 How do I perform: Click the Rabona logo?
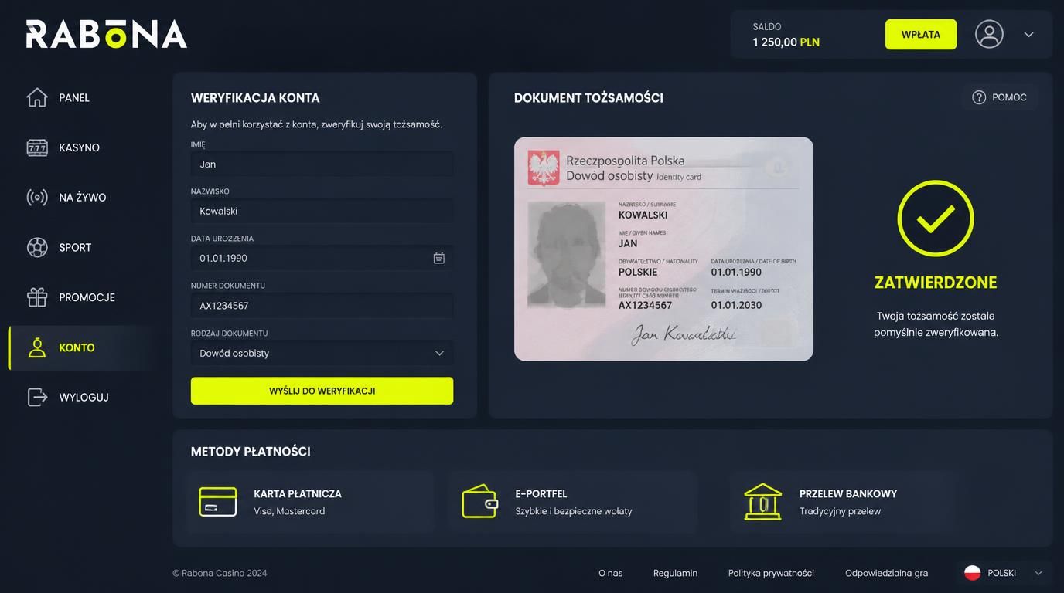click(107, 34)
